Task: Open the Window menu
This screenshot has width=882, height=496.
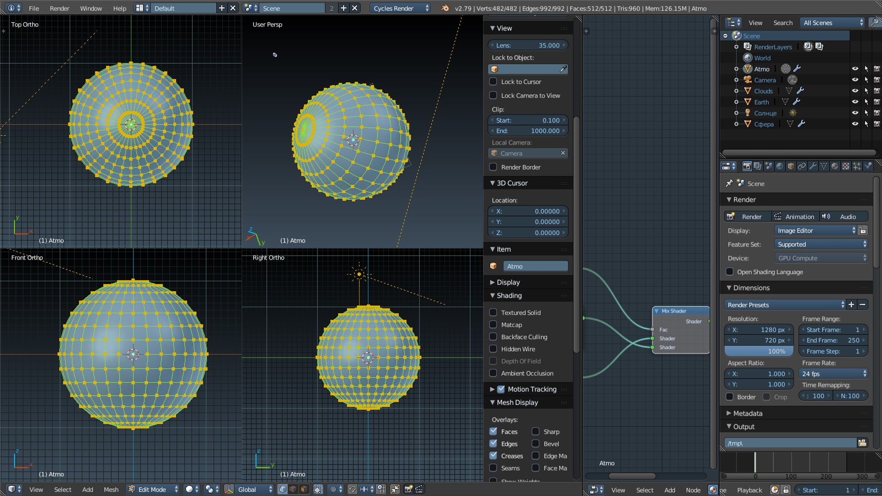Action: click(91, 8)
